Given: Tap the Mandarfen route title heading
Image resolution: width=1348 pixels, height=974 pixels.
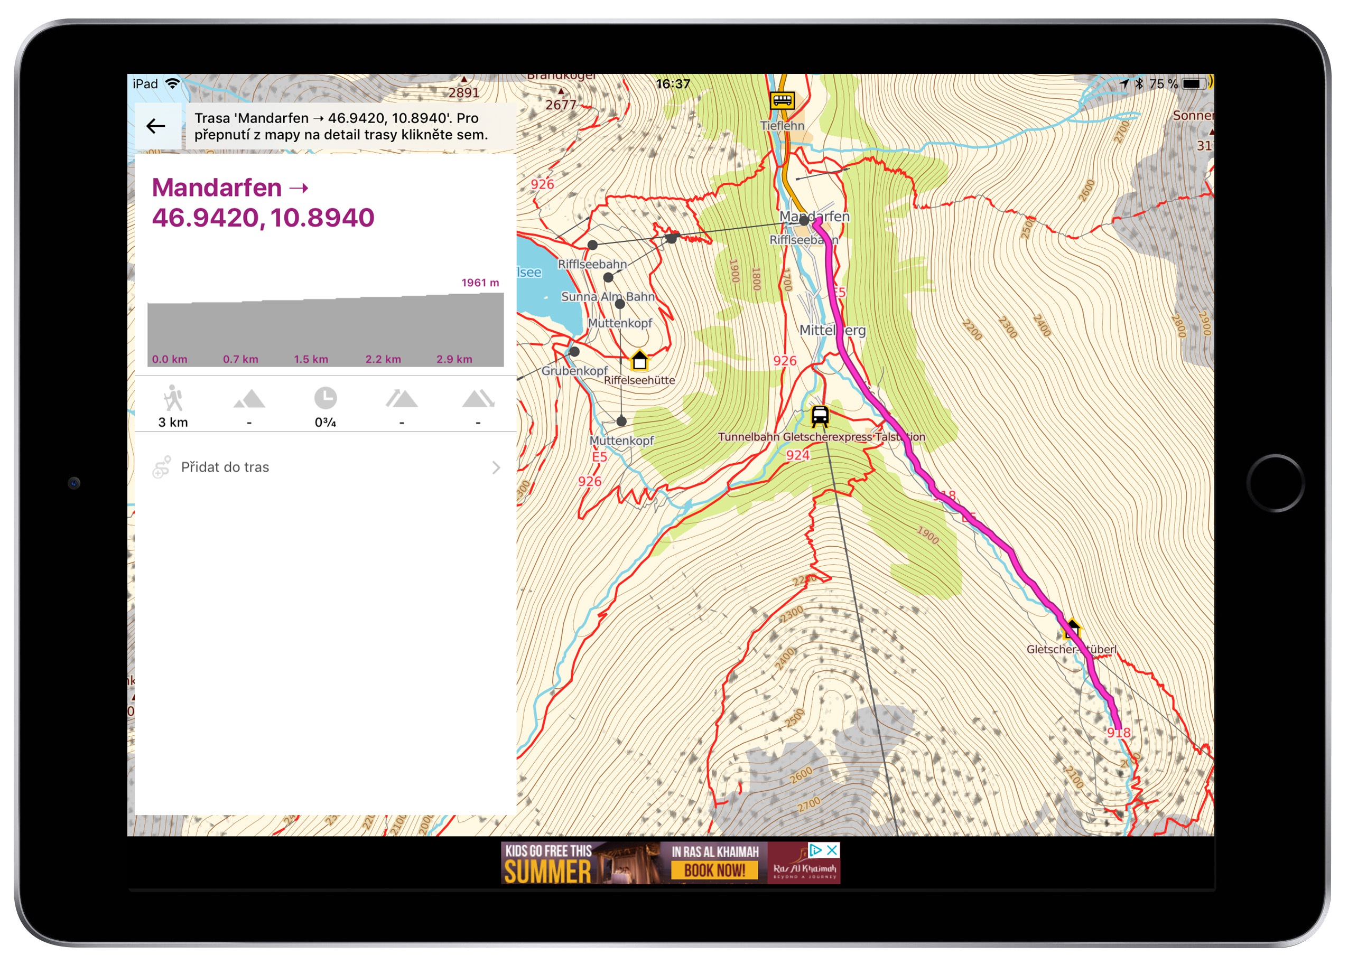Looking at the screenshot, I should point(263,203).
